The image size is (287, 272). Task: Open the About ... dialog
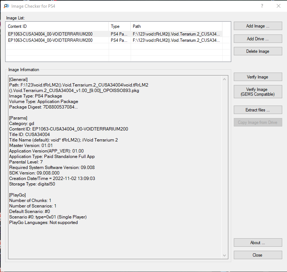[258, 243]
